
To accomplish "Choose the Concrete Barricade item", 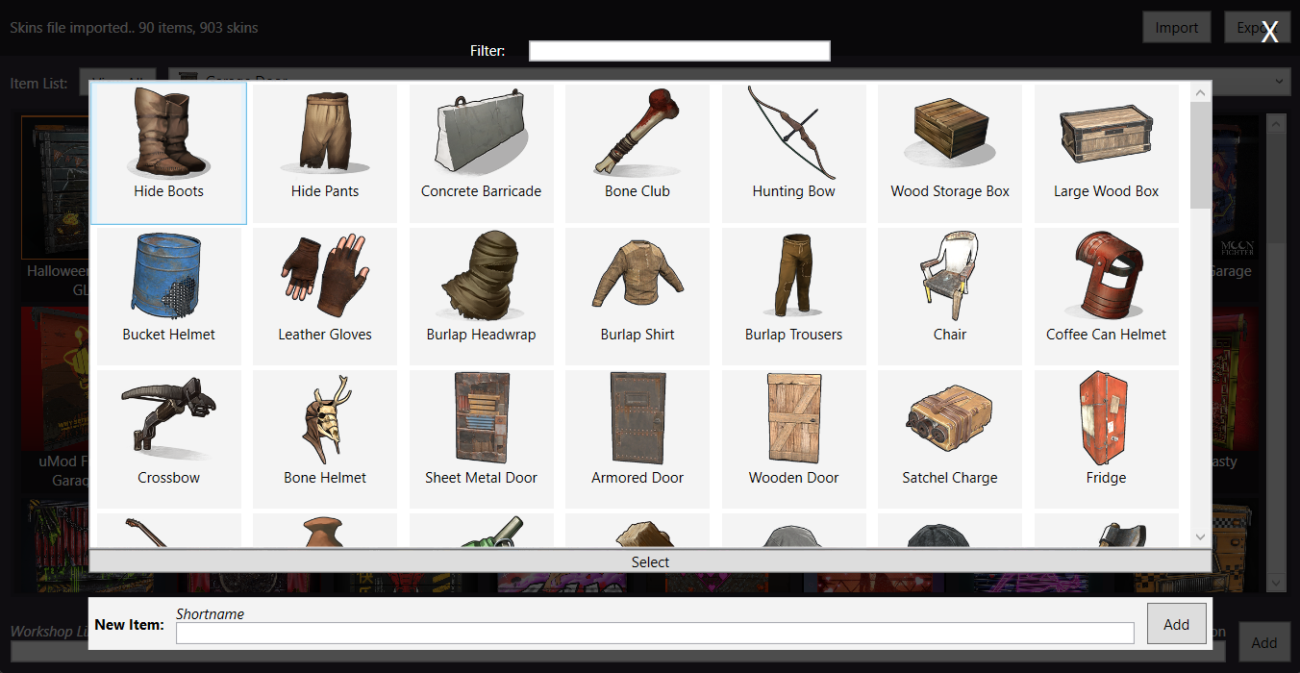I will pos(481,153).
